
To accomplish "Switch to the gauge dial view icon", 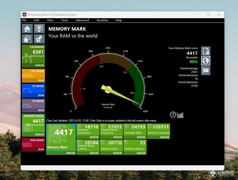I will 173,115.
